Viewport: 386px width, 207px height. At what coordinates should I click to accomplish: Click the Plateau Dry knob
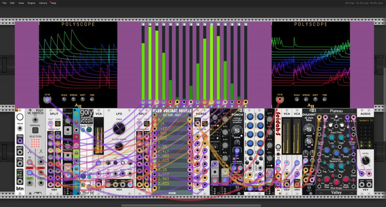(x=330, y=126)
